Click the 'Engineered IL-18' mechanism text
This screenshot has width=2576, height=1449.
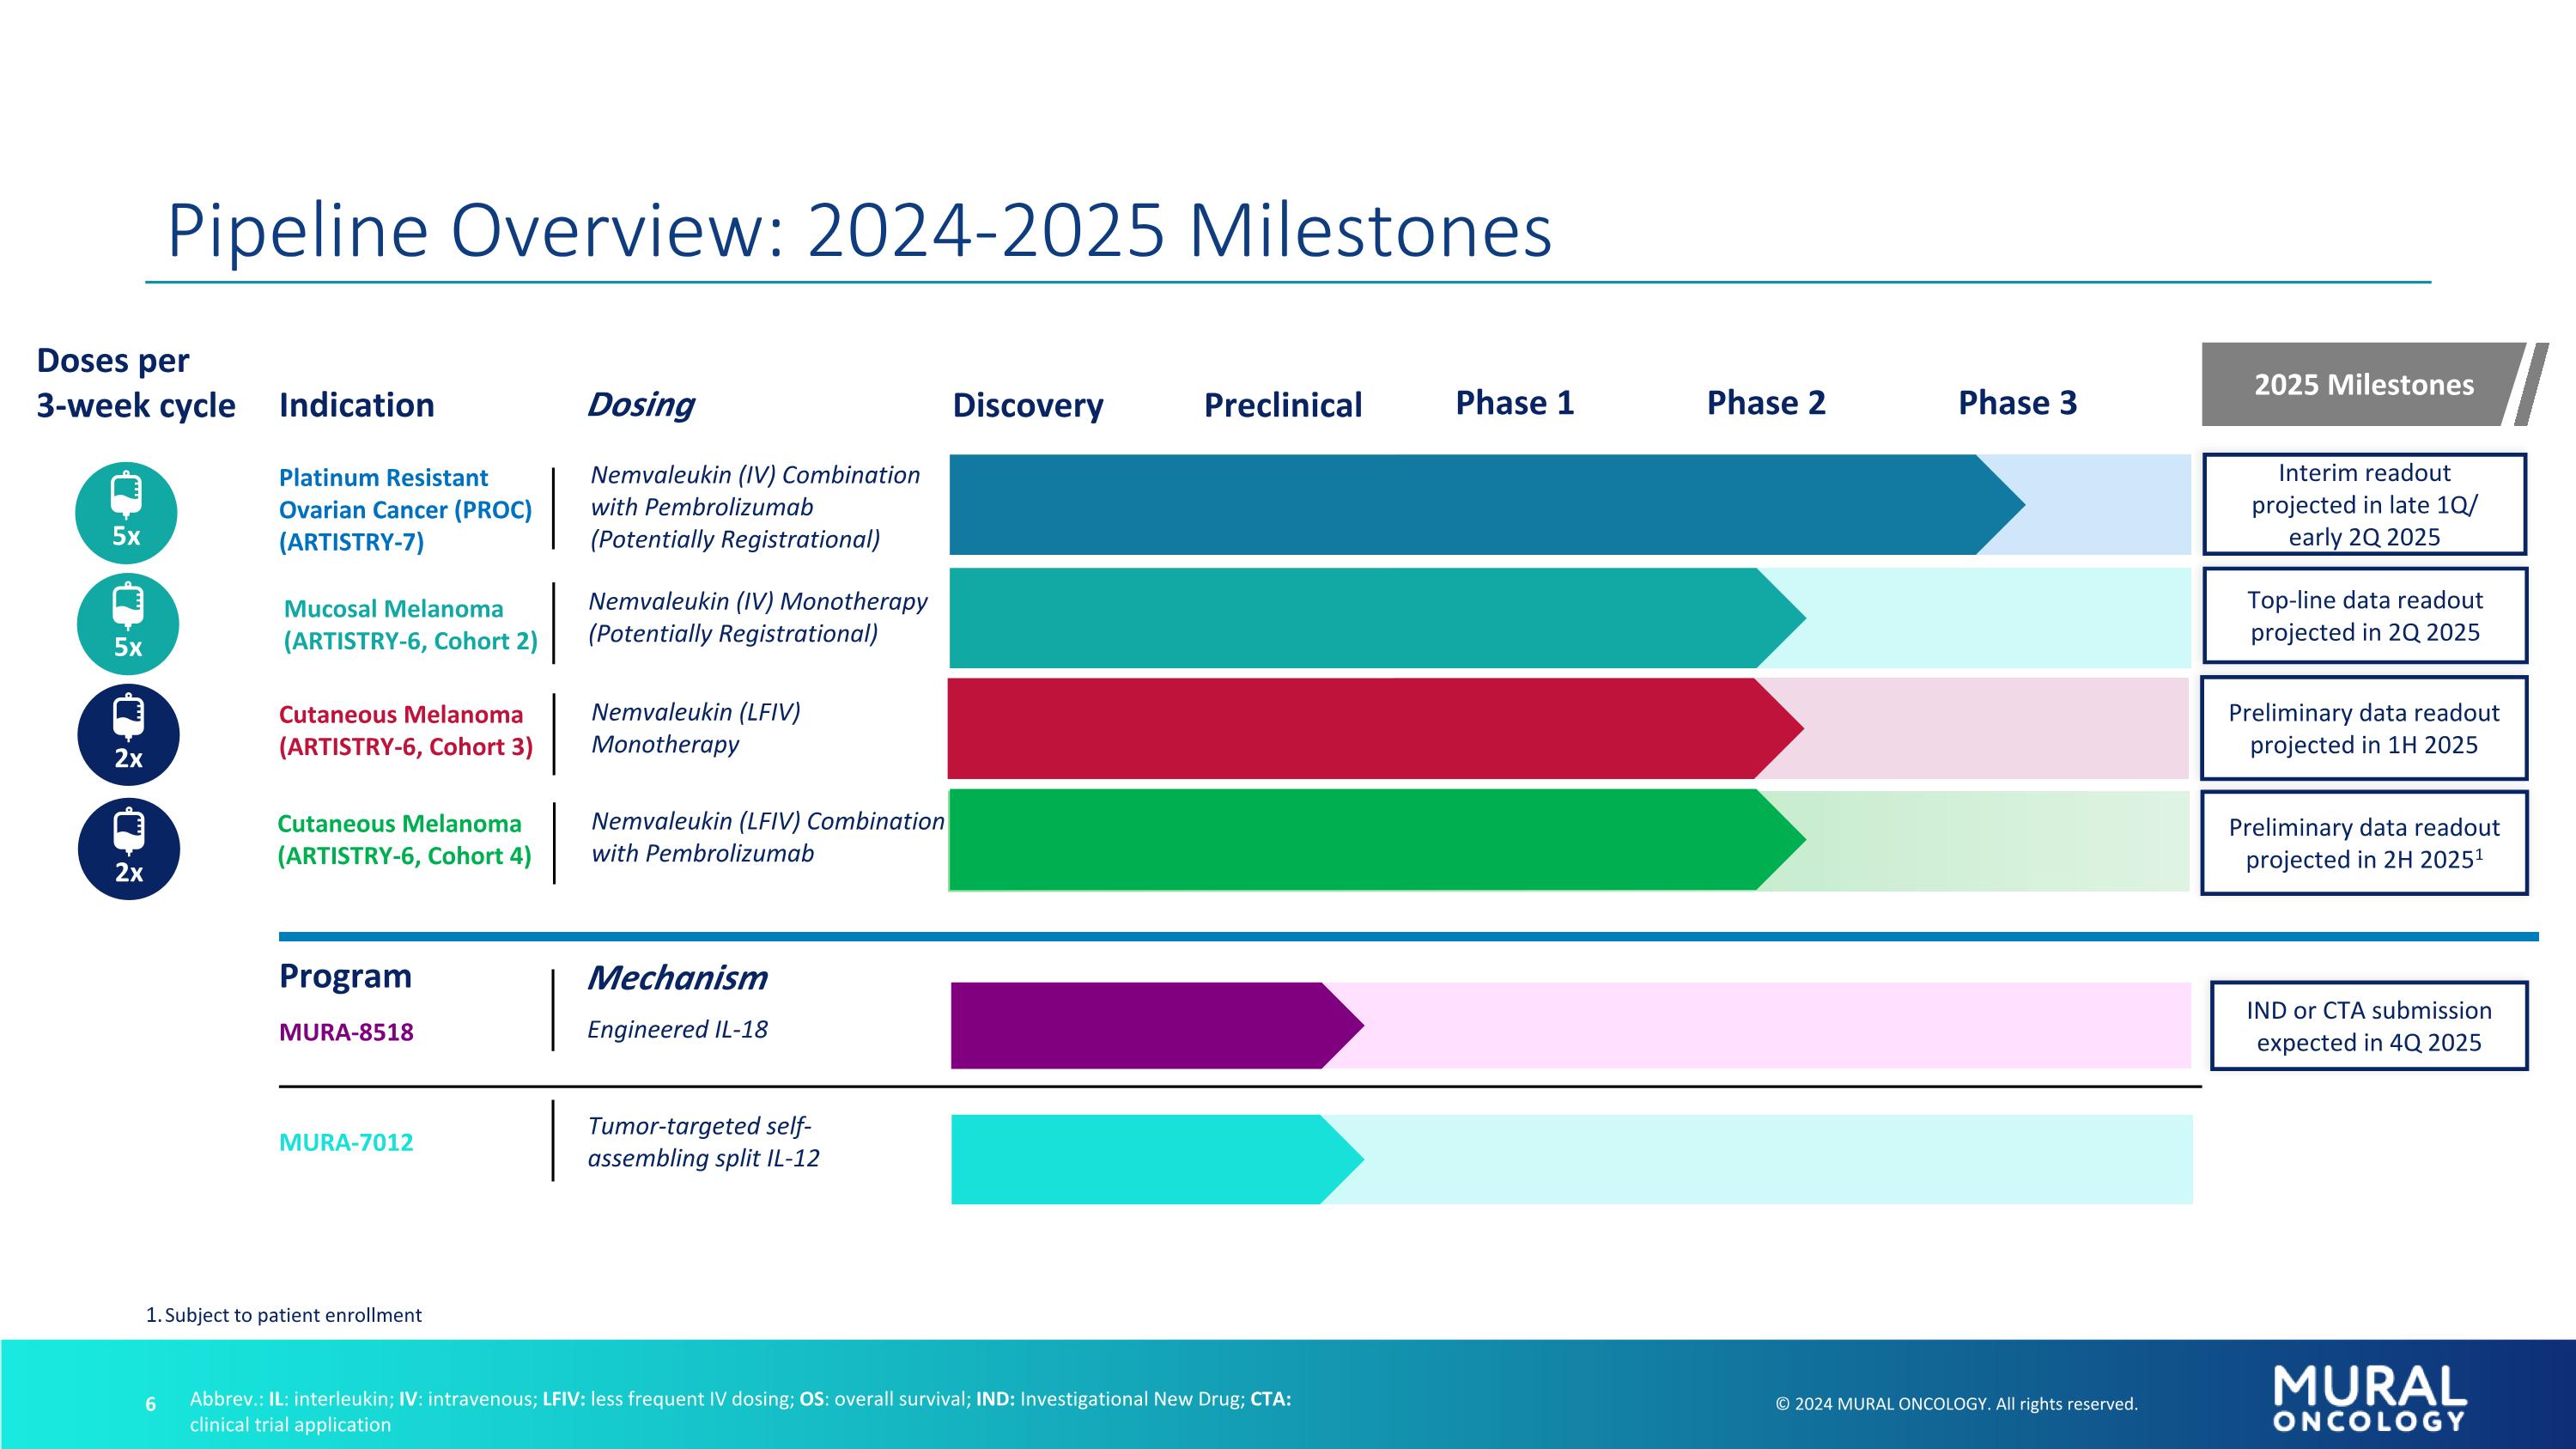(x=677, y=1030)
